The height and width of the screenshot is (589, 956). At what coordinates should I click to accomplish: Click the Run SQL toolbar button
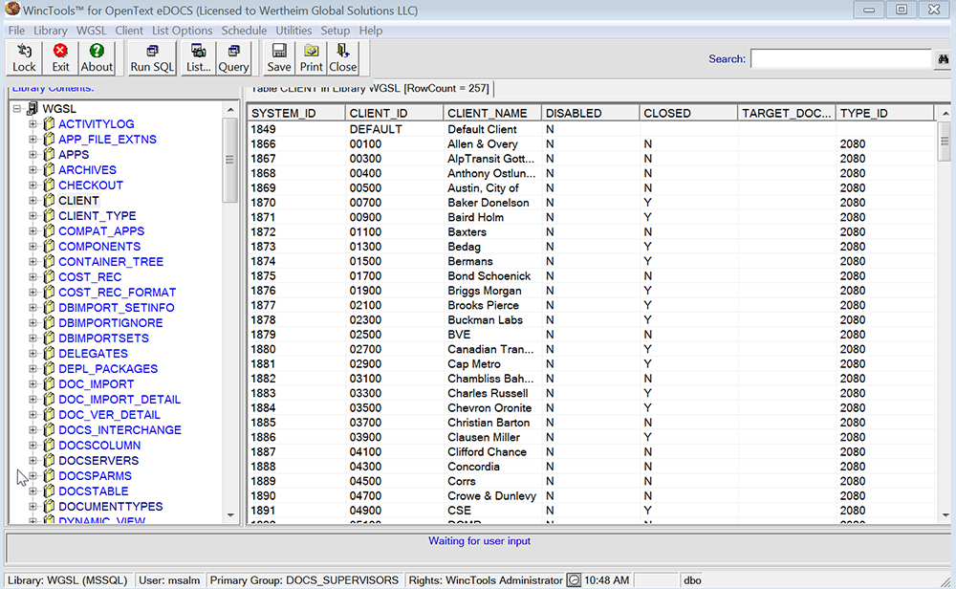tap(152, 58)
